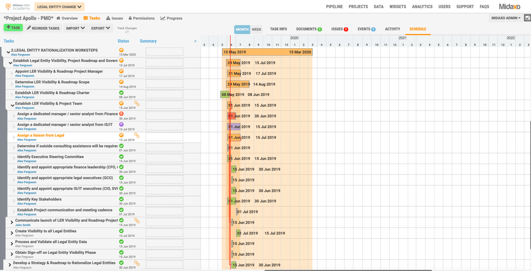This screenshot has height=271, width=531.
Task: Collapse the Legal Entity Rationalization Worksteps group
Action: [x=8, y=52]
